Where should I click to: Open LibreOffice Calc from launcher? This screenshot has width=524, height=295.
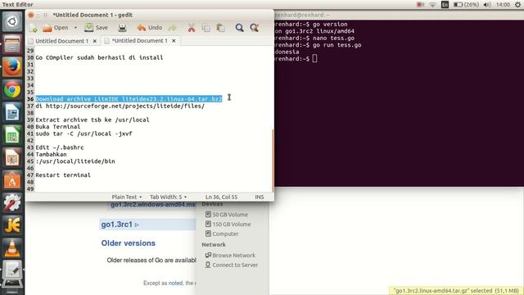12,134
